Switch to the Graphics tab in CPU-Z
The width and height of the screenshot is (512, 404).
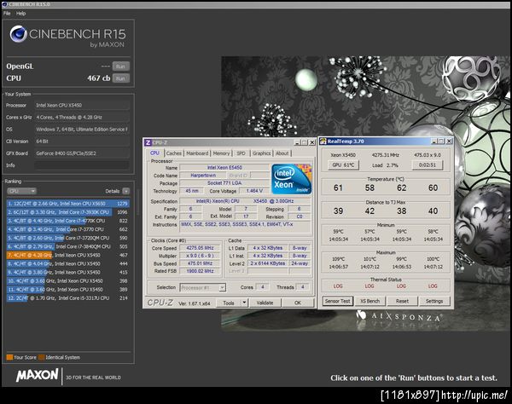pyautogui.click(x=262, y=153)
